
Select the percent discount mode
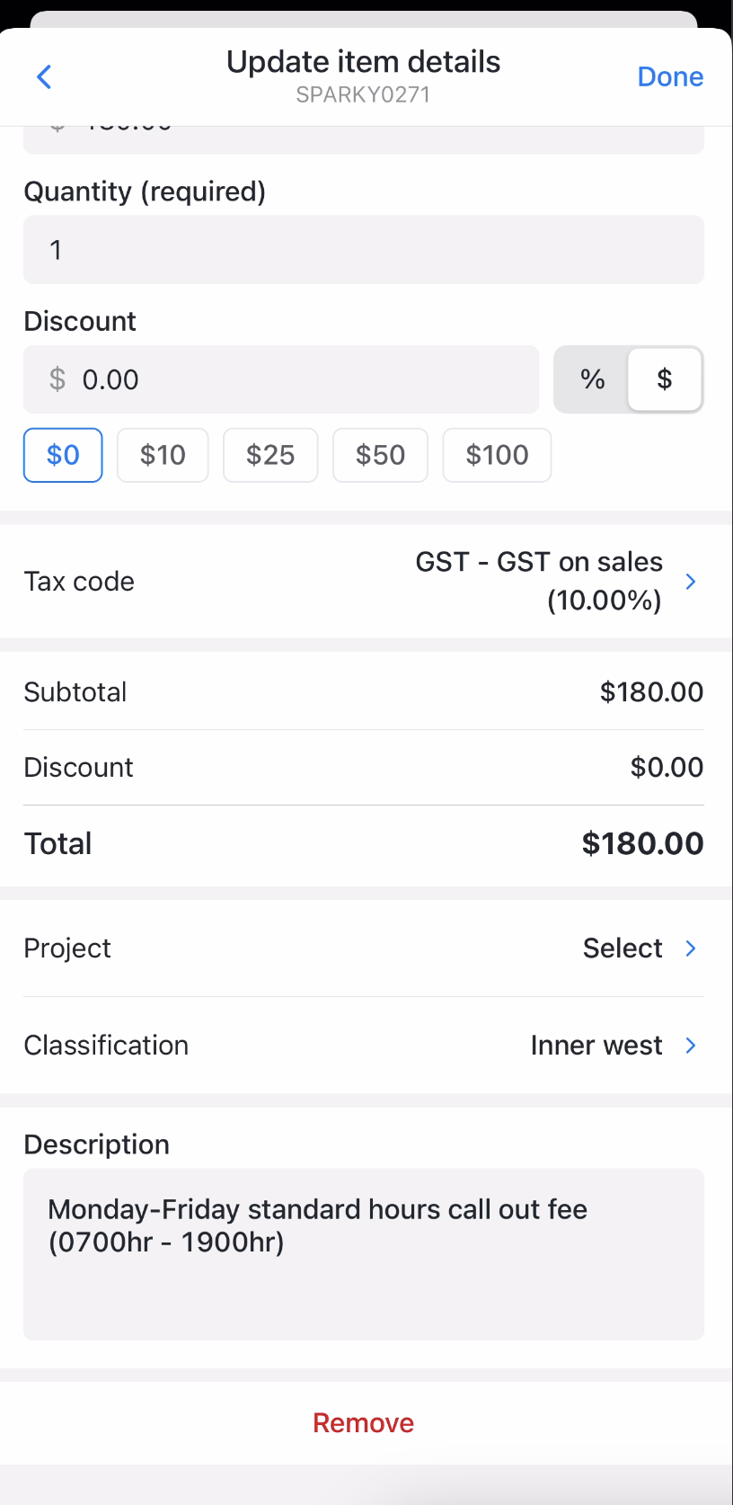point(592,379)
